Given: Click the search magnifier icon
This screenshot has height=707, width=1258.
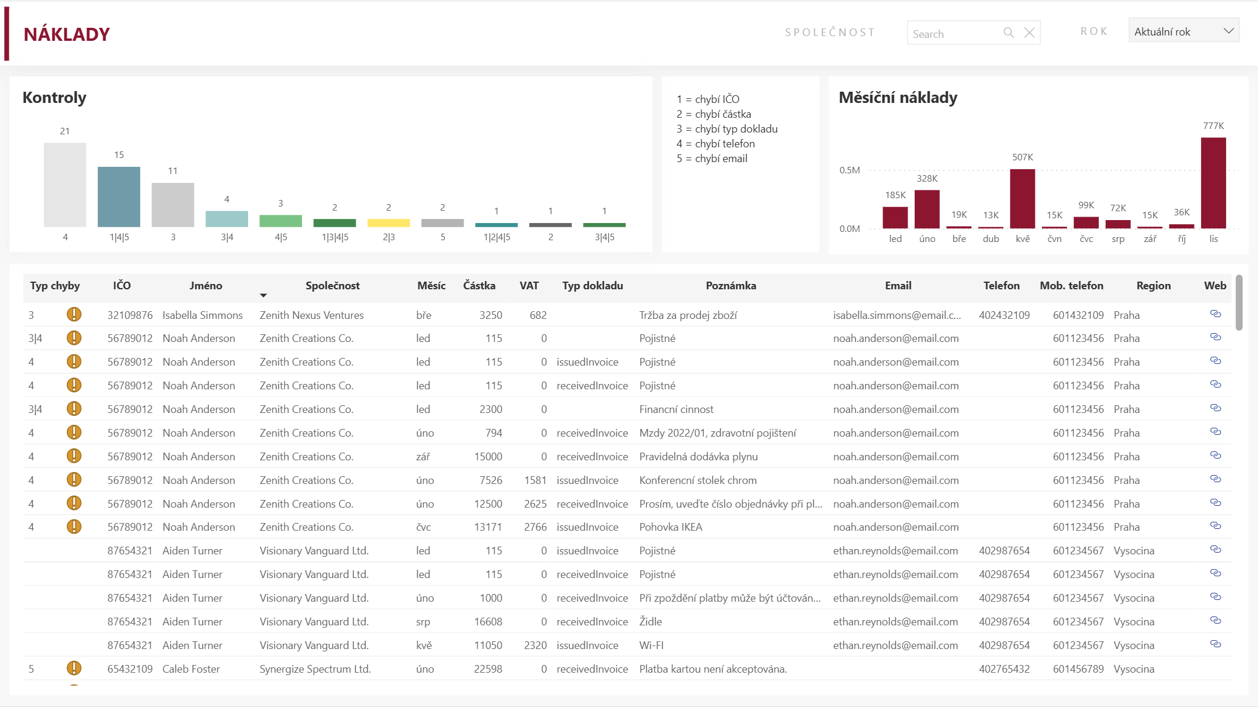Looking at the screenshot, I should pos(1009,33).
